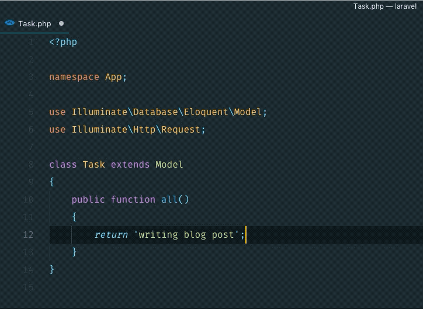Image resolution: width=423 pixels, height=309 pixels.
Task: Click line number 8 in the gutter
Action: 31,165
